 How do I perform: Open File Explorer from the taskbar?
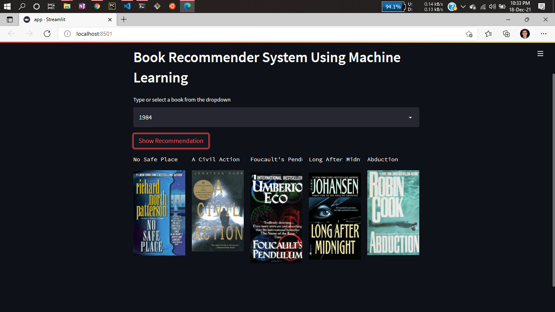coord(67,6)
